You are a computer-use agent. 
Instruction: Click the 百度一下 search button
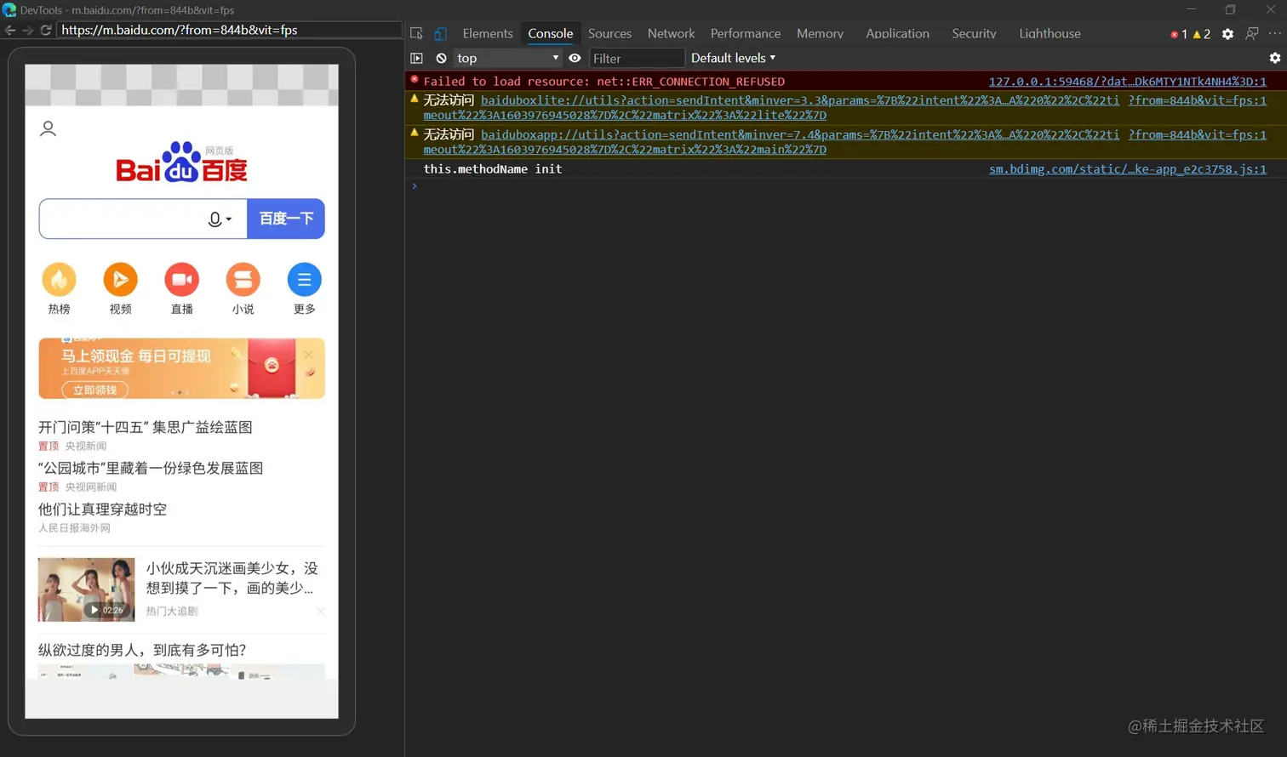click(x=286, y=219)
